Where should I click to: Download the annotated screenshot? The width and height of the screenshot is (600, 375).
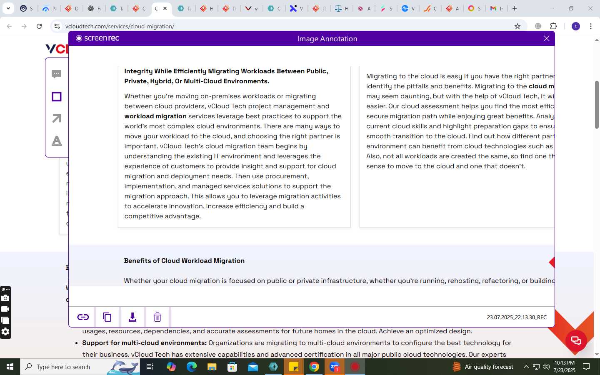[132, 317]
